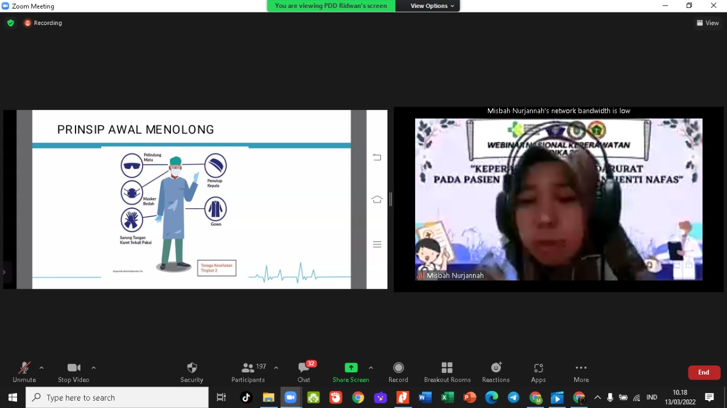The width and height of the screenshot is (727, 408).
Task: Expand audio settings arrow beside Unmute
Action: point(41,368)
